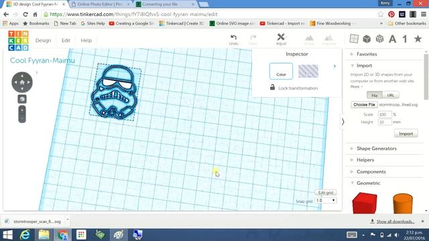Open the Windows Start button
This screenshot has width=429, height=241.
7,235
